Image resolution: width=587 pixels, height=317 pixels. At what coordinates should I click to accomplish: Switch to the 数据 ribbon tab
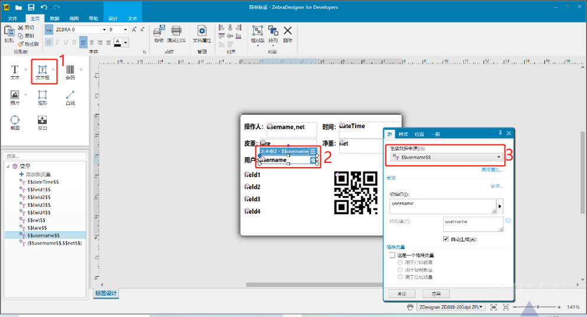coord(54,18)
